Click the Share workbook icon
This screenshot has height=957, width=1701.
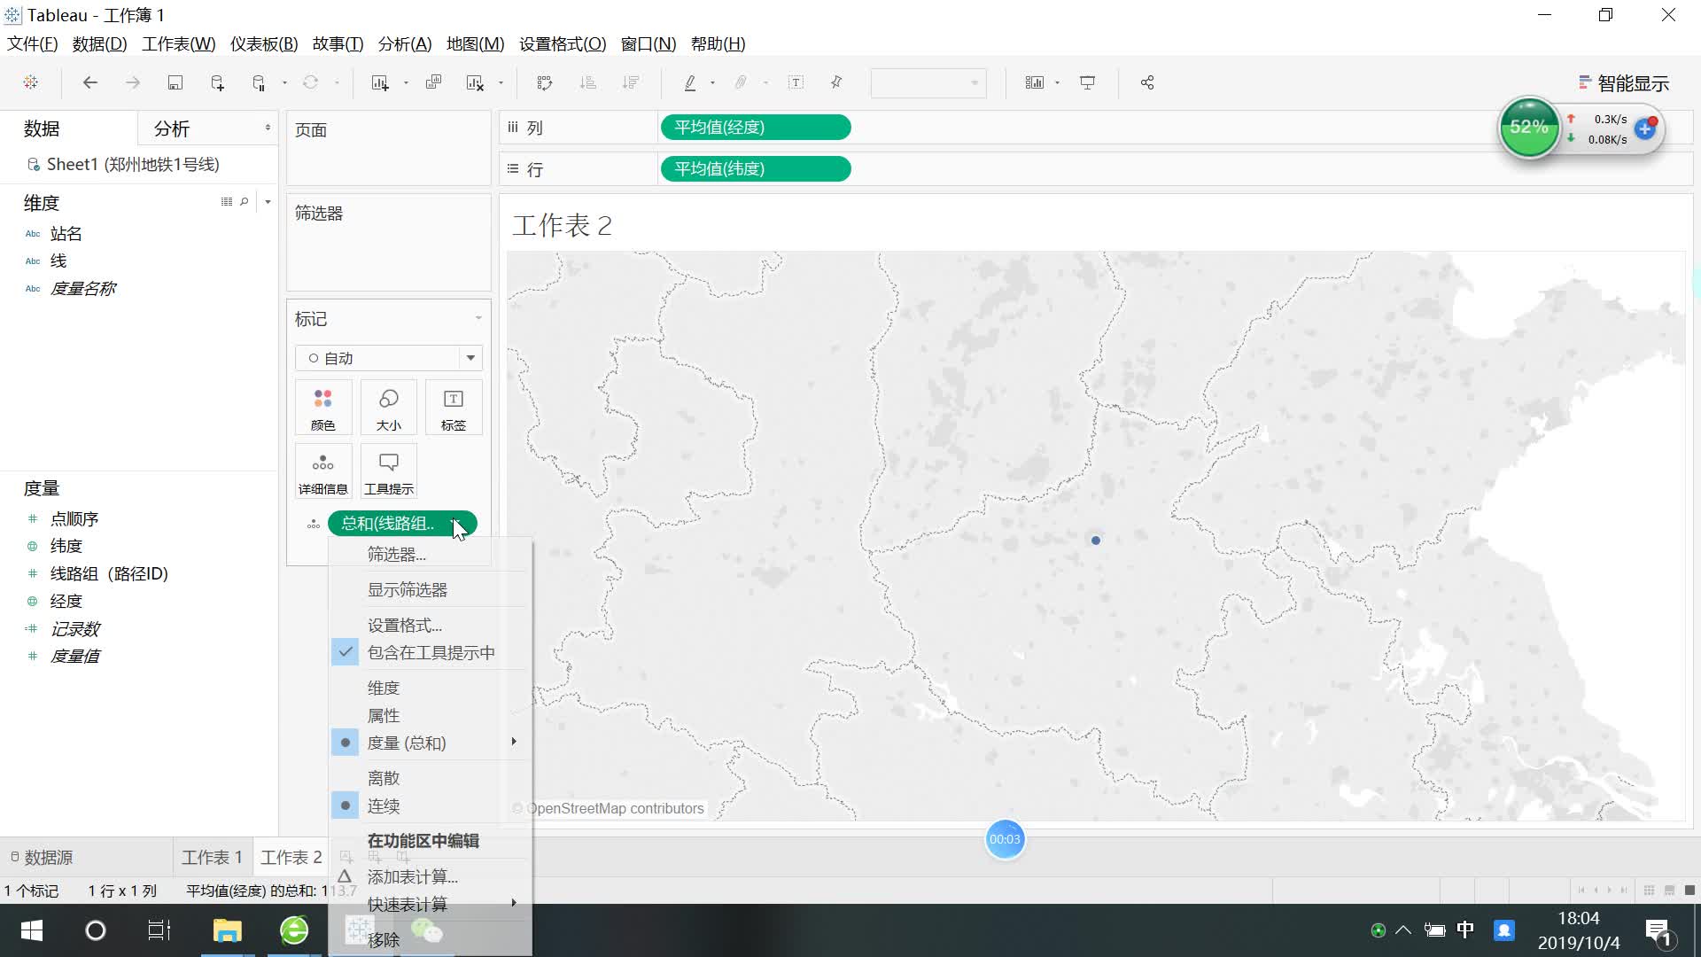[1147, 82]
